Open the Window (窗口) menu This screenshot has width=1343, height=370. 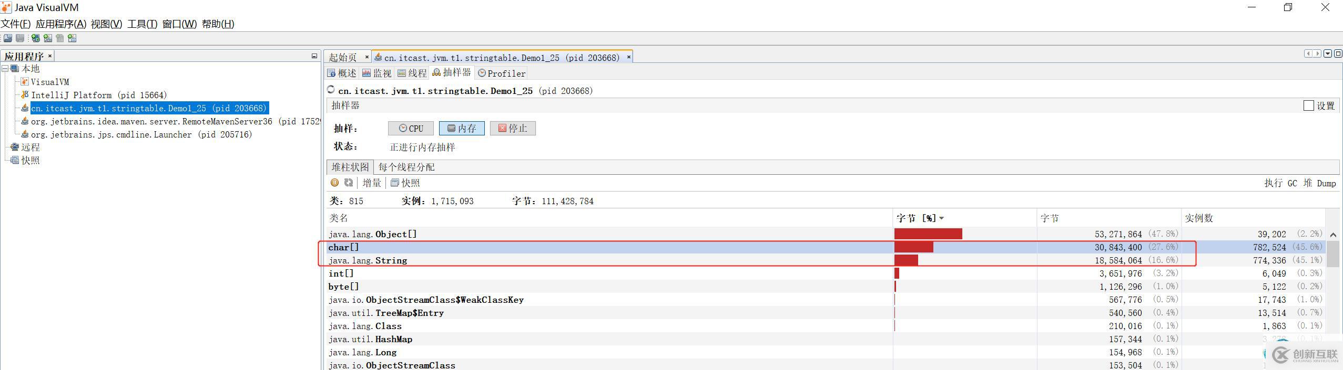[179, 24]
